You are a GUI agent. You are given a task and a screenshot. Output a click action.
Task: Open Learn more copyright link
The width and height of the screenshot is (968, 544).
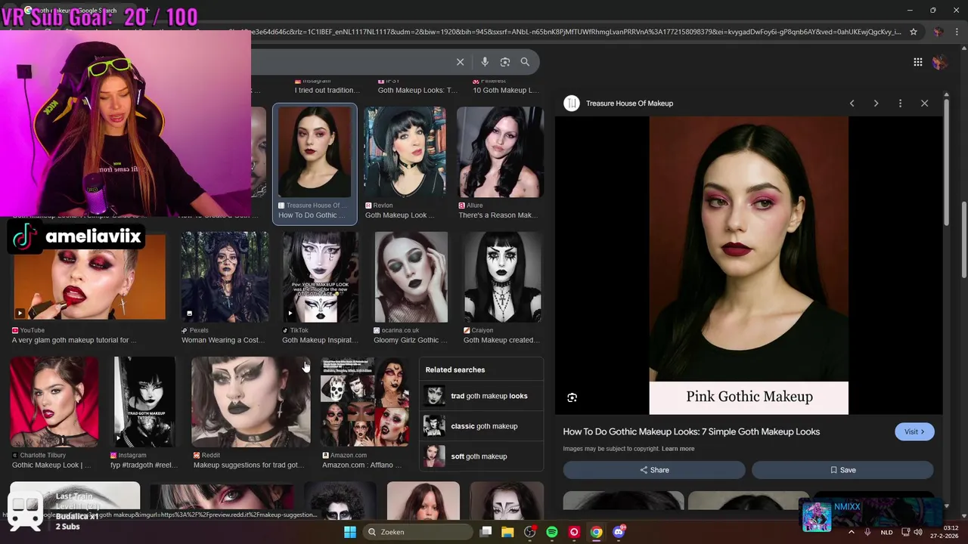pos(678,449)
